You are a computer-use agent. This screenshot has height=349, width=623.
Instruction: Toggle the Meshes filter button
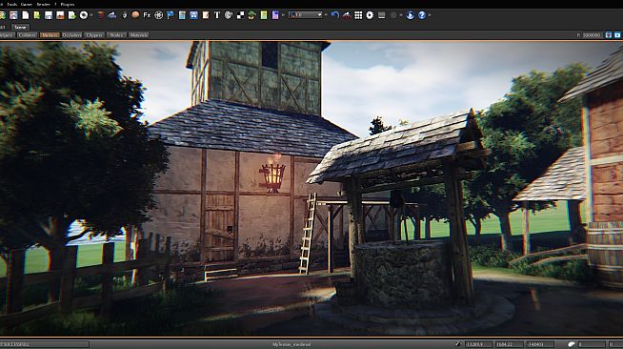[x=50, y=35]
